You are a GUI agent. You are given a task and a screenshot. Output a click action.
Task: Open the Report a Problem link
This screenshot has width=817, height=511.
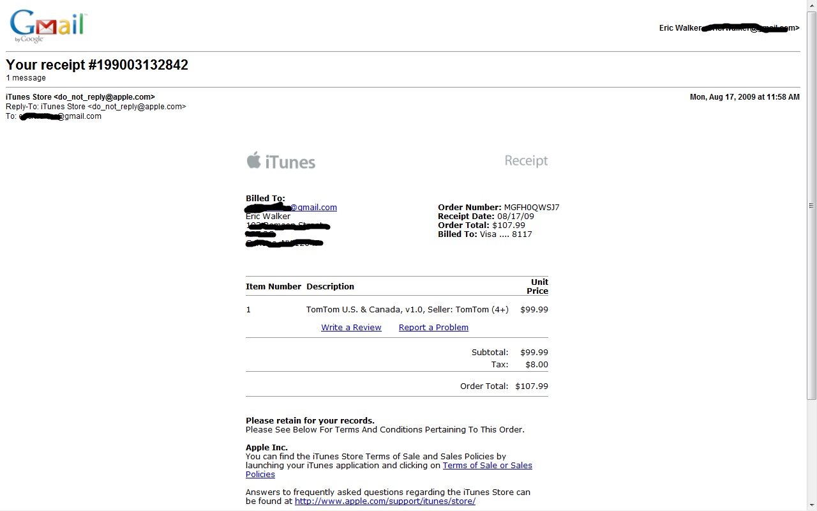[433, 328]
